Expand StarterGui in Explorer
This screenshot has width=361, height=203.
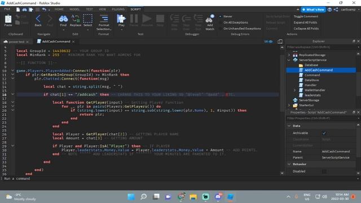click(289, 105)
